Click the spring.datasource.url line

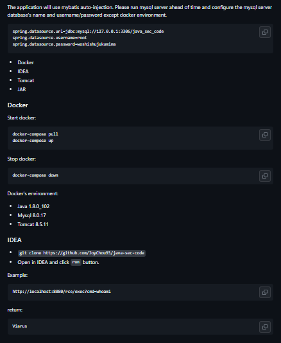88,31
